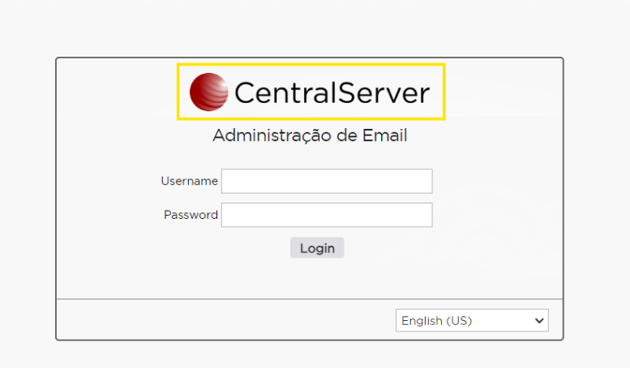Submit the form using Login

(x=317, y=248)
